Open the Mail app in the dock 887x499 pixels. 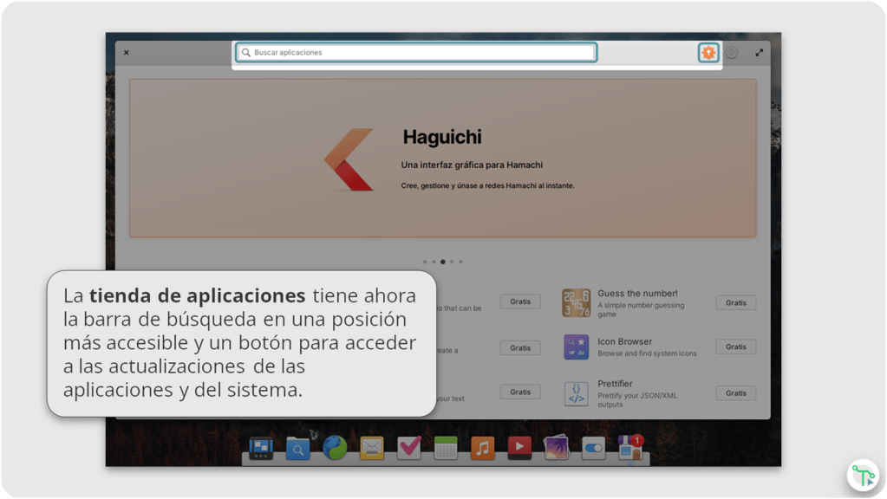(372, 448)
